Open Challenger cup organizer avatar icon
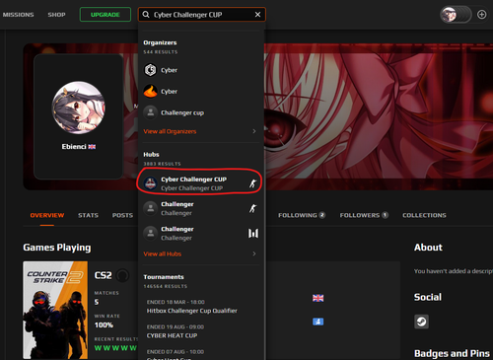This screenshot has height=360, width=493. click(x=151, y=112)
